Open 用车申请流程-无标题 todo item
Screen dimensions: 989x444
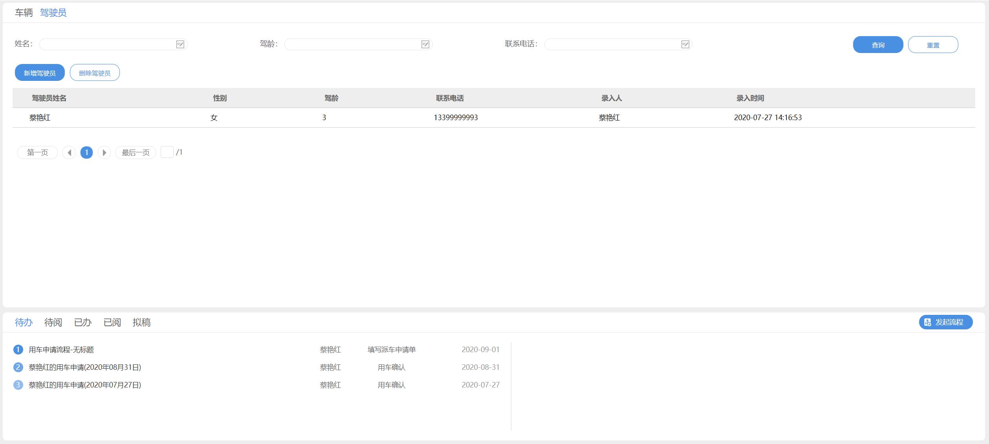click(61, 349)
